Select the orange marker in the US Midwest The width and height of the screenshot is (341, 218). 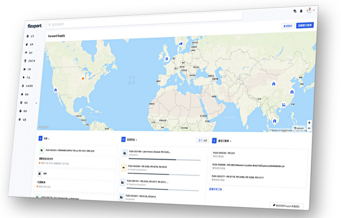tap(83, 78)
